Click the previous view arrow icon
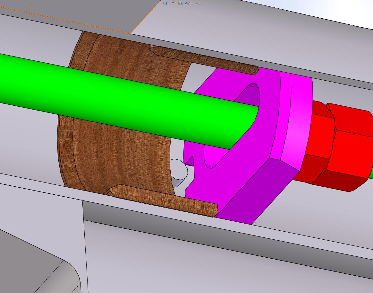Viewport: 373px width, 293px height. pyautogui.click(x=165, y=3)
